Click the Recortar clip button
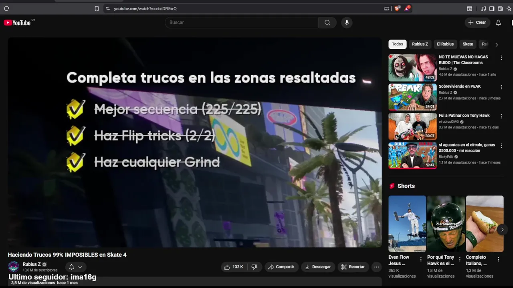The width and height of the screenshot is (513, 288). click(x=353, y=267)
